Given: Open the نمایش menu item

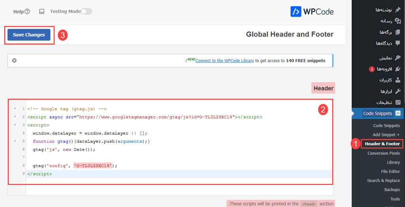Looking at the screenshot, I should click(x=386, y=58).
